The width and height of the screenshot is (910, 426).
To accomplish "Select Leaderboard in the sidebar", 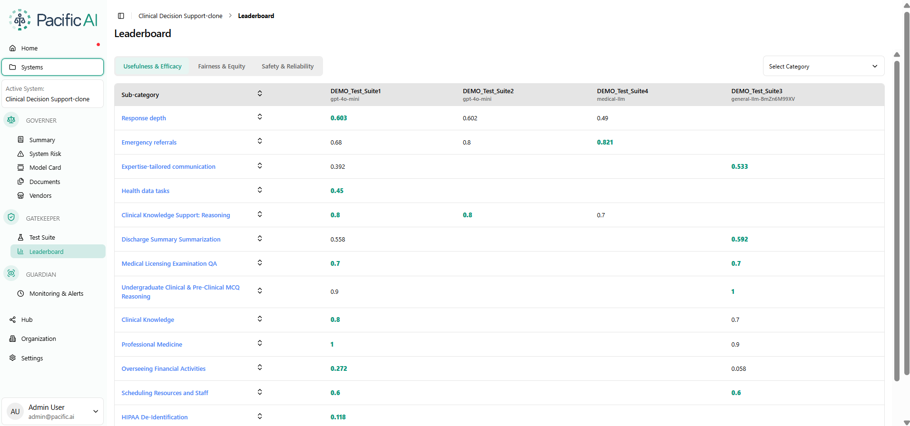I will [x=58, y=252].
